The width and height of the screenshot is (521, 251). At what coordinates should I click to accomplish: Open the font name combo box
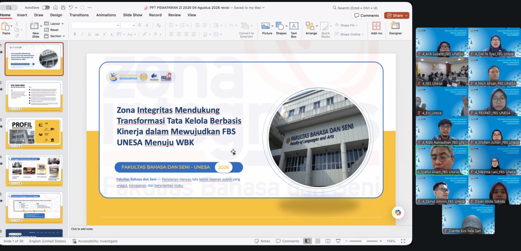click(x=96, y=25)
